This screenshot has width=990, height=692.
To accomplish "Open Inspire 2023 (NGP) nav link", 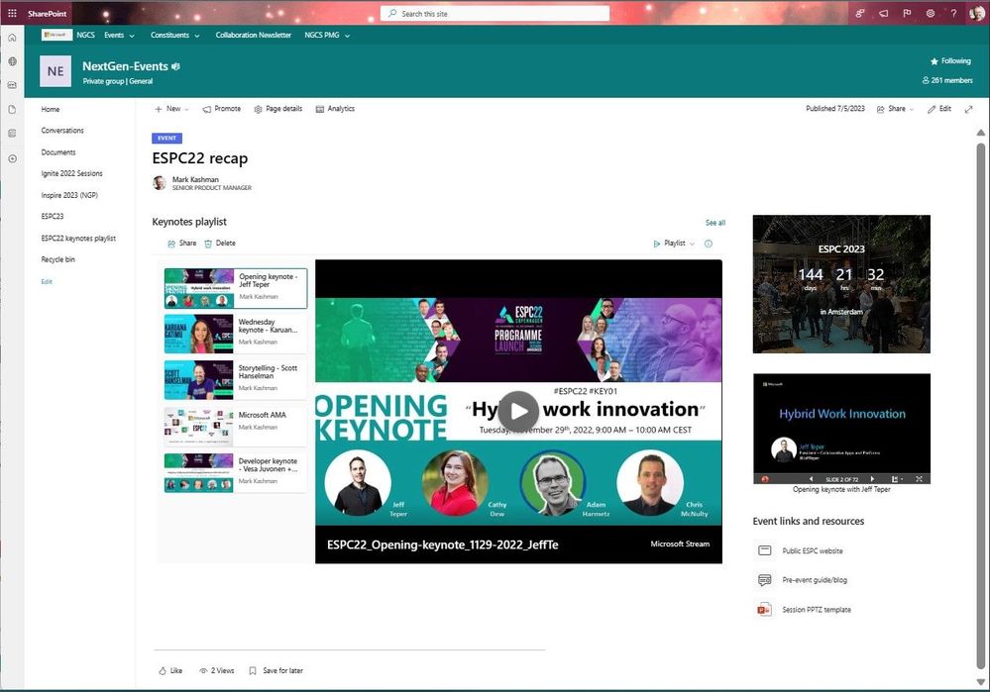I will 69,196.
